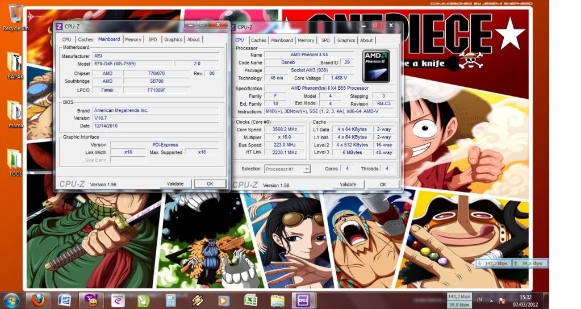
Task: Open the Processor #1 selection dropdown
Action: (x=287, y=169)
